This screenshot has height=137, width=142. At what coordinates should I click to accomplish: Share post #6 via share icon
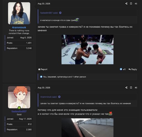coord(126,88)
